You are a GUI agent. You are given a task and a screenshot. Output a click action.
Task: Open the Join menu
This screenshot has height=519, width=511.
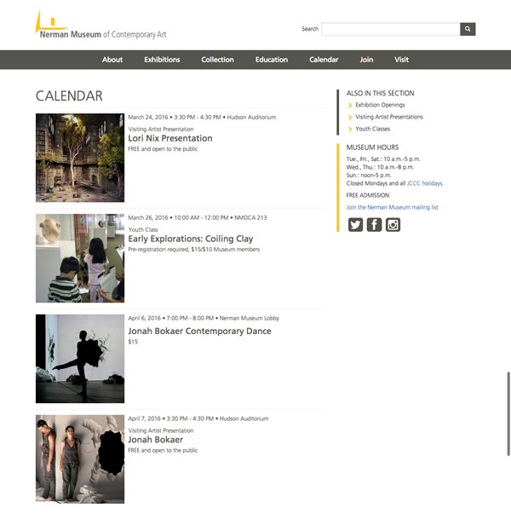pos(366,60)
